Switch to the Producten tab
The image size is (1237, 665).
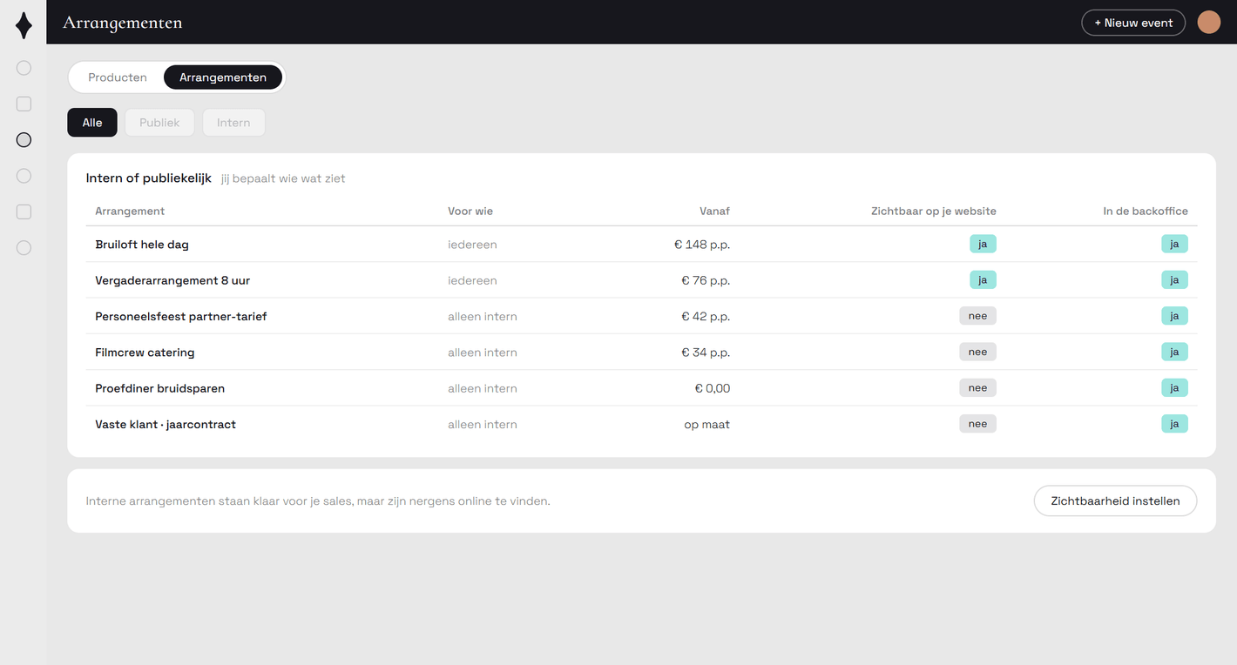coord(118,77)
